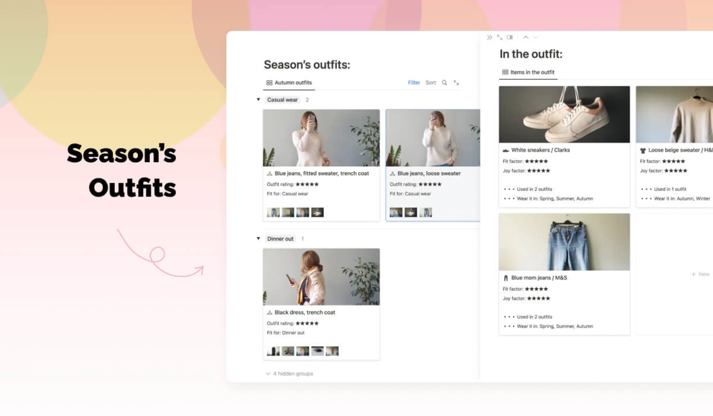Adjust the Fit factor star rating for Blue mom jeans

coord(536,289)
